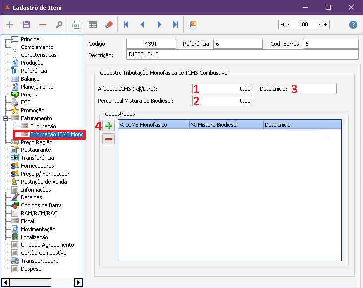Select Tributação under Faturamento
Image resolution: width=363 pixels, height=288 pixels.
[x=43, y=126]
